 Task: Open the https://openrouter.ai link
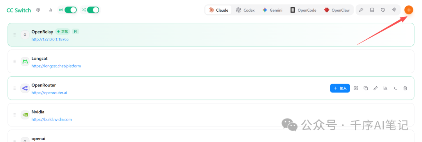[49, 93]
